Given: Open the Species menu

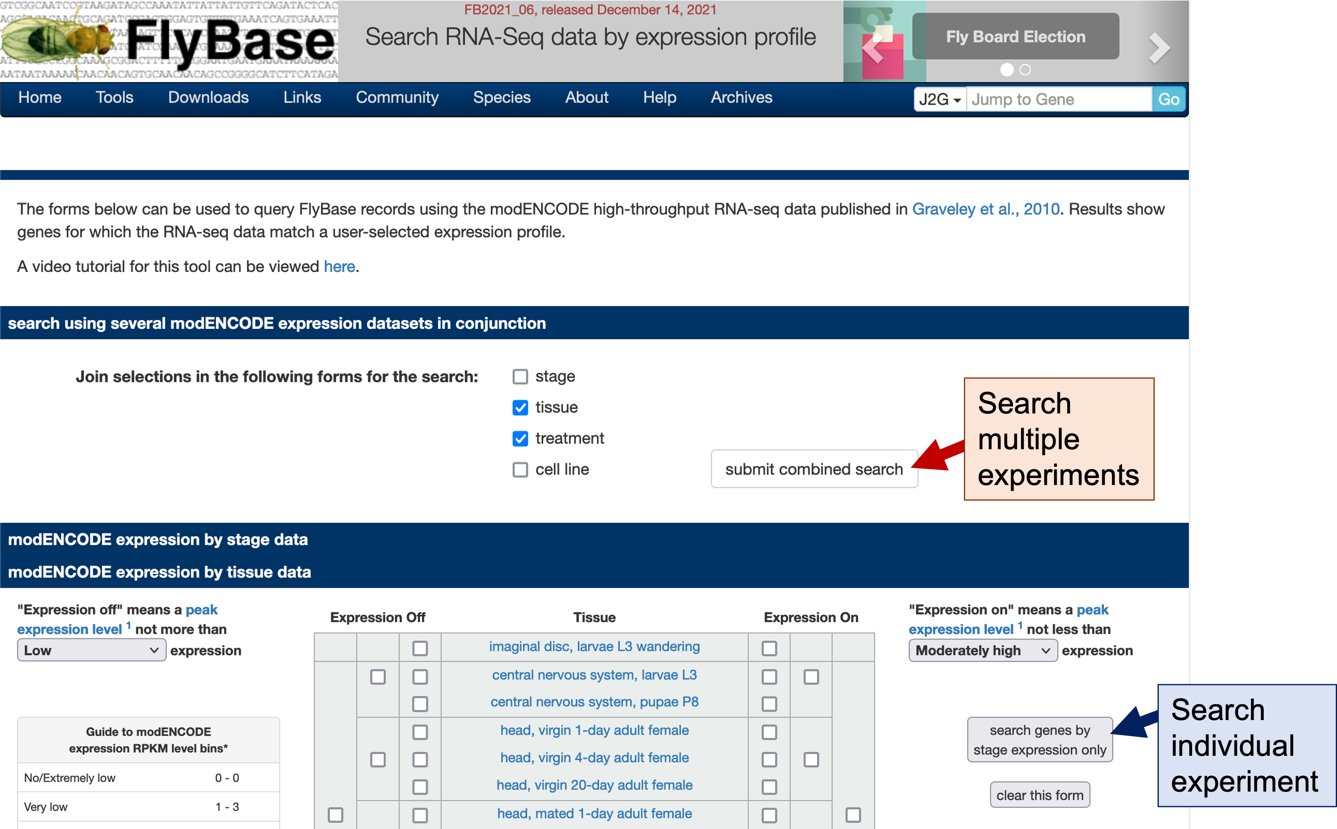Looking at the screenshot, I should pyautogui.click(x=501, y=98).
